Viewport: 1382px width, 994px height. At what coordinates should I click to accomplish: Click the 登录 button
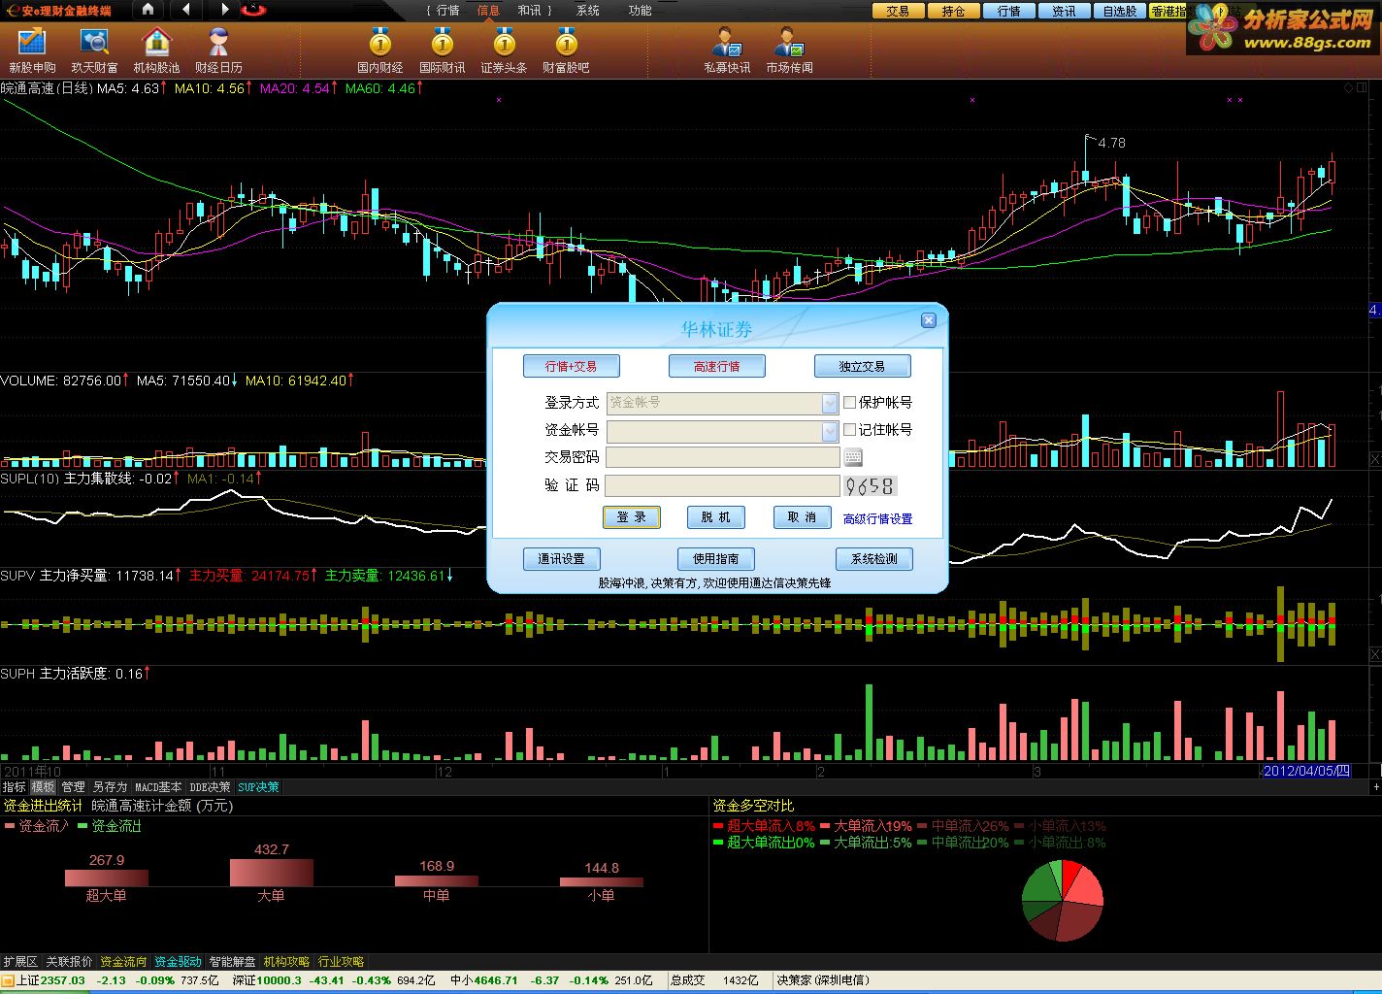[x=632, y=517]
